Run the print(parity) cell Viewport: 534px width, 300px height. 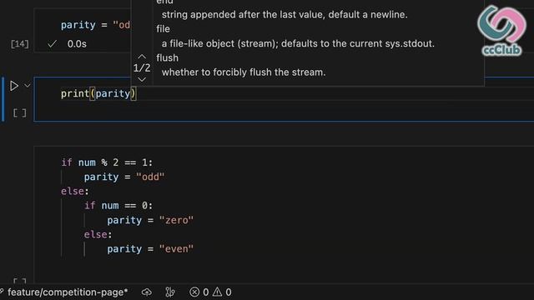(14, 86)
